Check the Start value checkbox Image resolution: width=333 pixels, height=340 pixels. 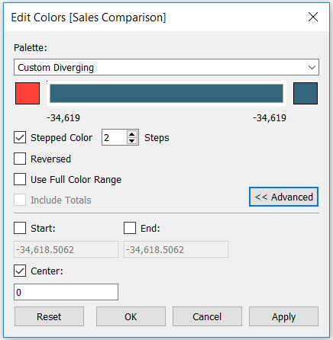pos(20,228)
